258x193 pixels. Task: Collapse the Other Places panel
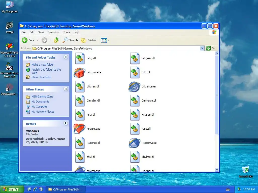tap(66, 89)
